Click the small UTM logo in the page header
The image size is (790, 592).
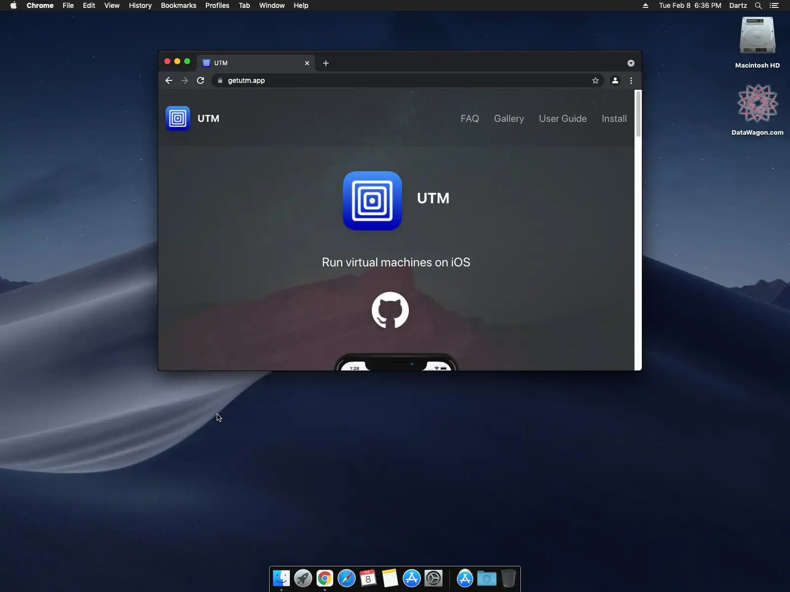(x=178, y=118)
